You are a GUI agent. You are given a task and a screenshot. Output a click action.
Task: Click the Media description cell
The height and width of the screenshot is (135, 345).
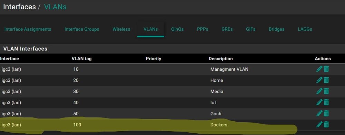217,92
